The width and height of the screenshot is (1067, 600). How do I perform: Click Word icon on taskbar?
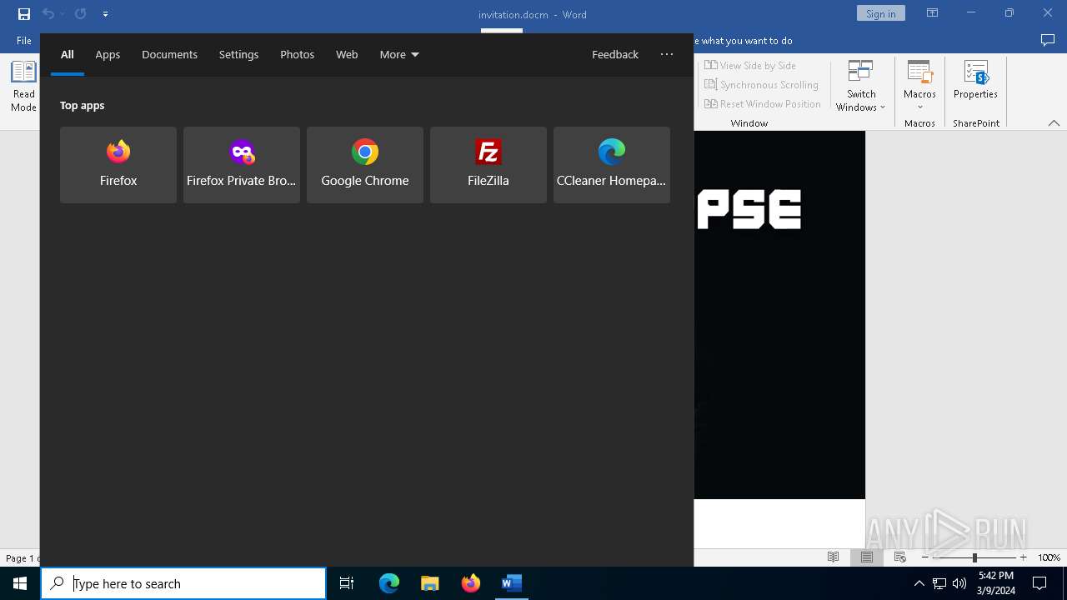tap(512, 583)
